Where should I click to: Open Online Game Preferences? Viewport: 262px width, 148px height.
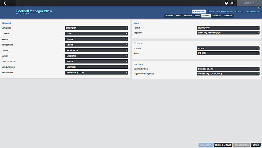[x=220, y=11]
